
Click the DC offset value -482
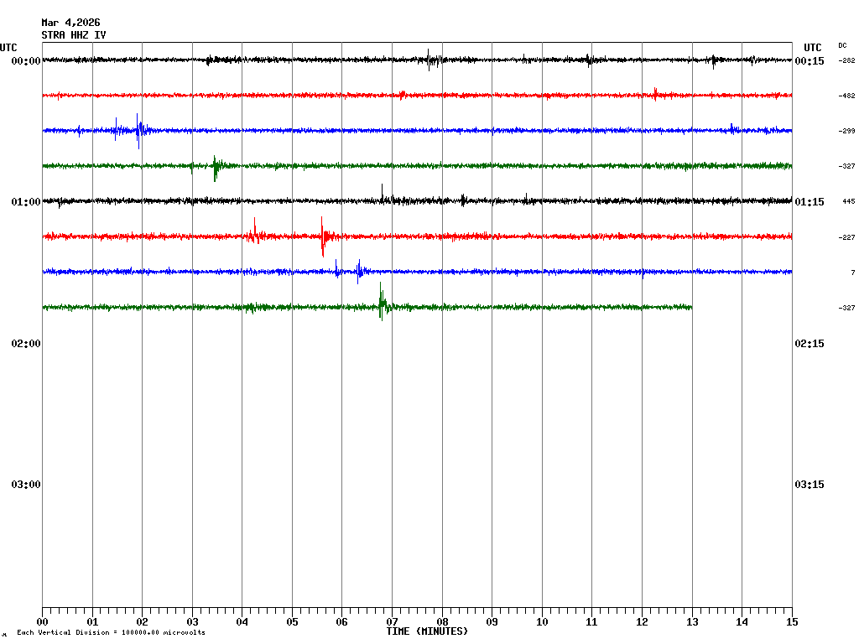click(x=846, y=96)
